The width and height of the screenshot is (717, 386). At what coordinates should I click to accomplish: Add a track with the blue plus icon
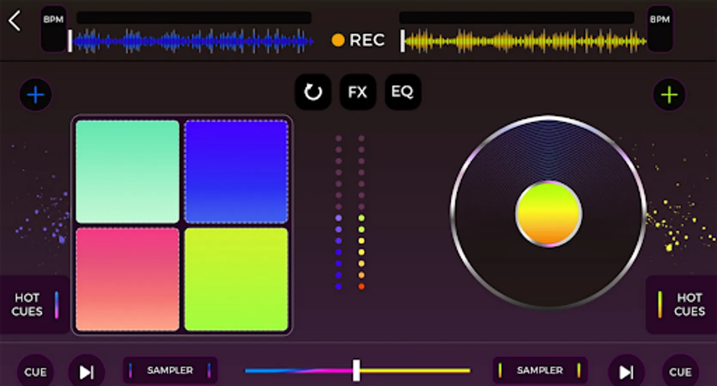point(36,95)
